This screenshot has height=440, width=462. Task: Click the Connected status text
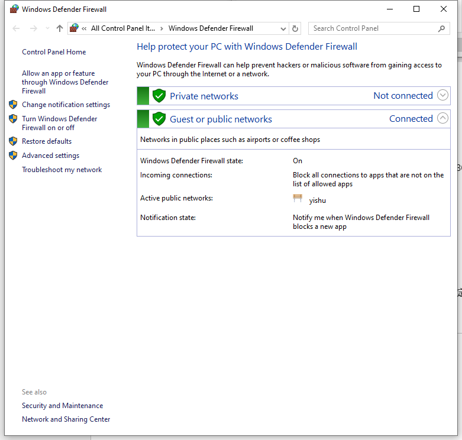tap(411, 118)
